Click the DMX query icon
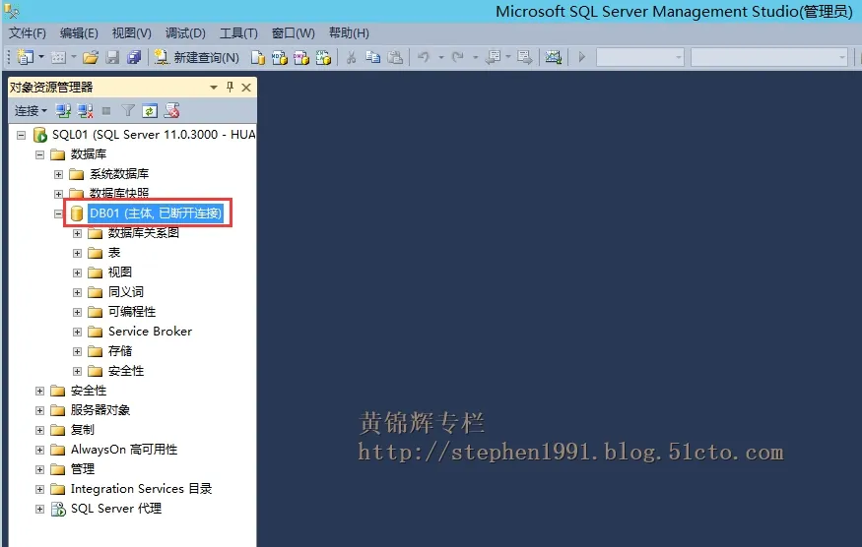The width and height of the screenshot is (862, 547). click(x=301, y=57)
